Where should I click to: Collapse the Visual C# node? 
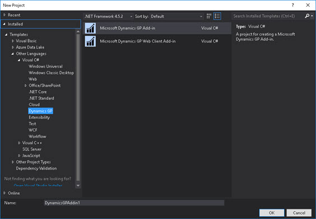coord(19,60)
